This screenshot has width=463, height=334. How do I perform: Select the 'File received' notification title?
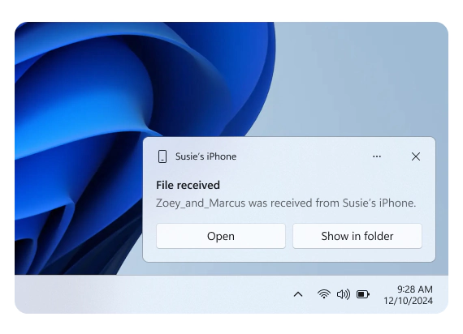coord(188,185)
